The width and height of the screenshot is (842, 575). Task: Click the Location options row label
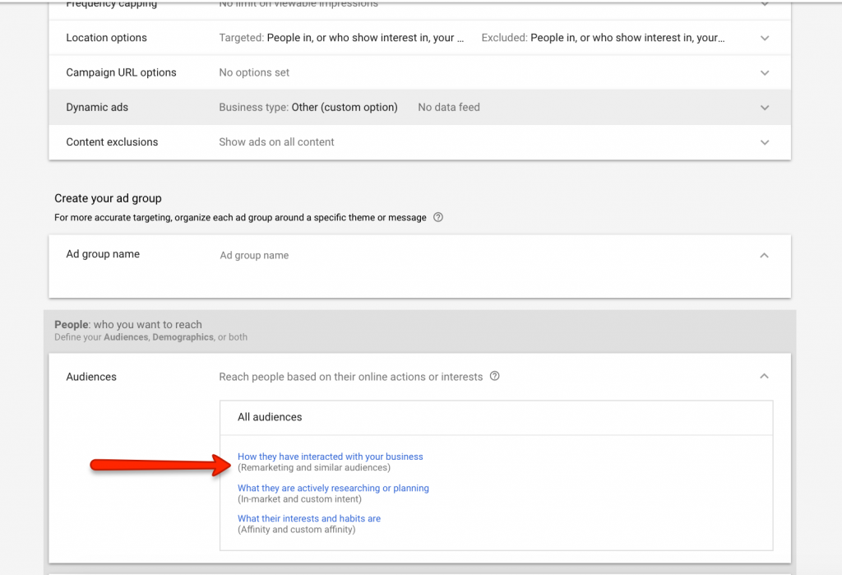(x=106, y=38)
